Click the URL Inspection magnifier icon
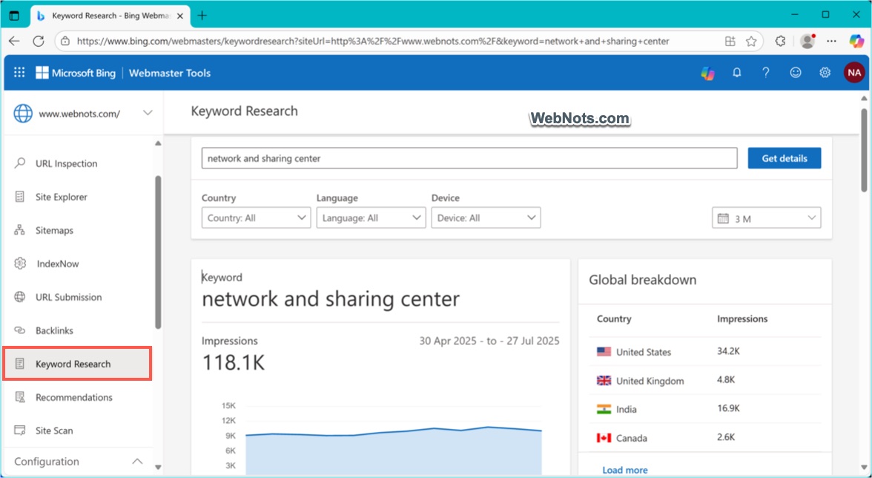Image resolution: width=872 pixels, height=478 pixels. click(x=20, y=163)
